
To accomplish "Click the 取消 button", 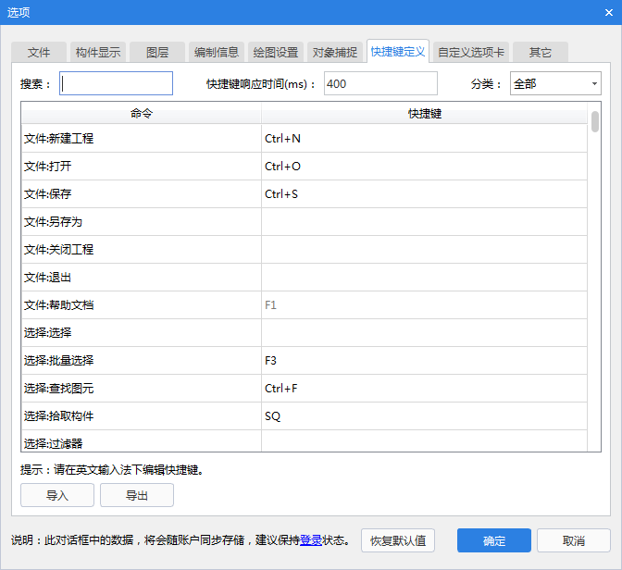I will [573, 540].
